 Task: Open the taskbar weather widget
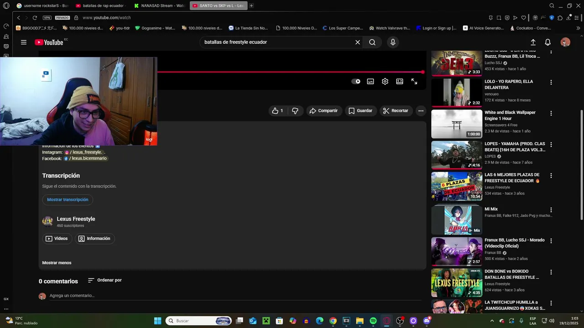point(22,321)
